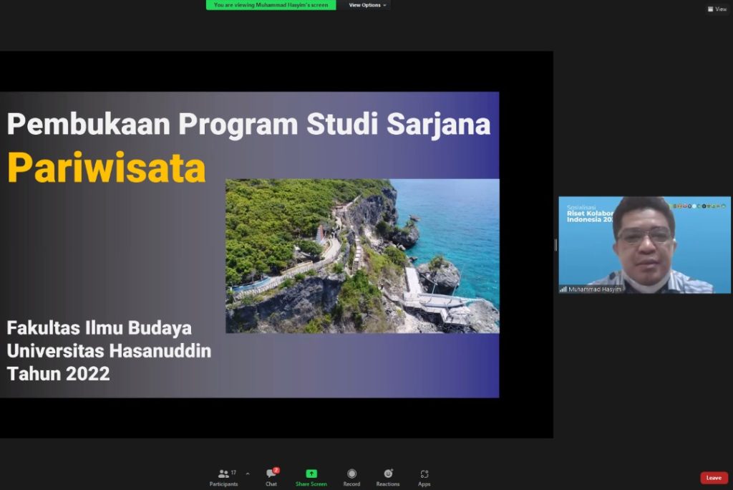Expand the Participants chevron menu
733x490 pixels.
(247, 473)
